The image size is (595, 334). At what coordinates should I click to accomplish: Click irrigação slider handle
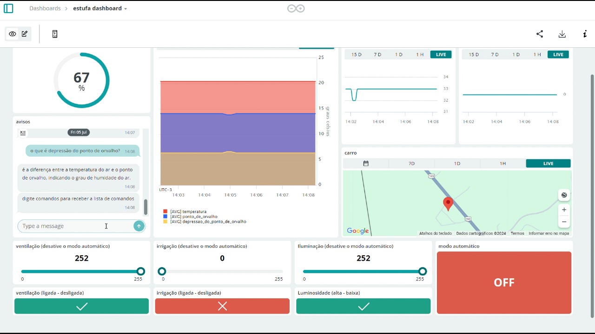pos(162,271)
